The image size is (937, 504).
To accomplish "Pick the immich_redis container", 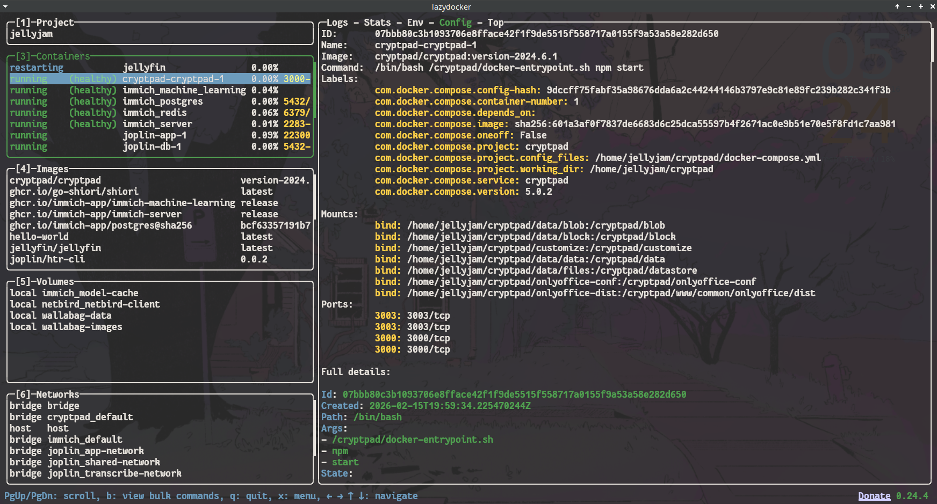I will point(160,113).
